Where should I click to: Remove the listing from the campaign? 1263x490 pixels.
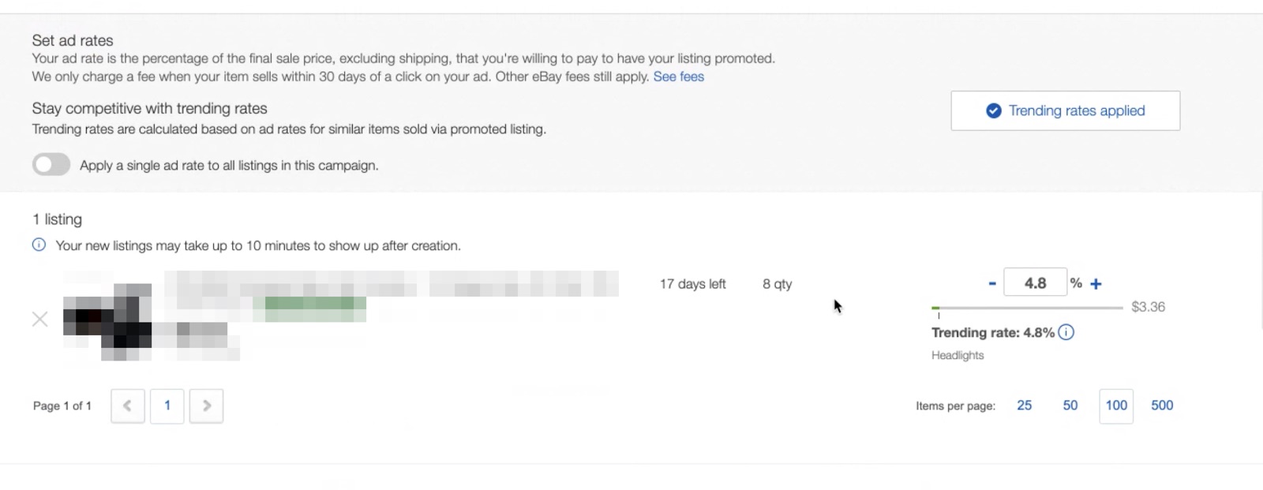(39, 320)
